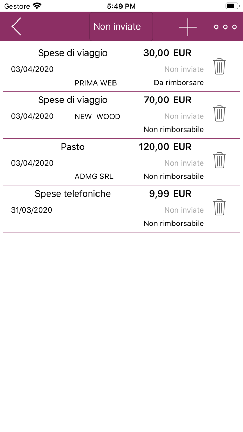Delete the Pasto expense of 120,00 EUR
The image size is (243, 432).
point(219,160)
